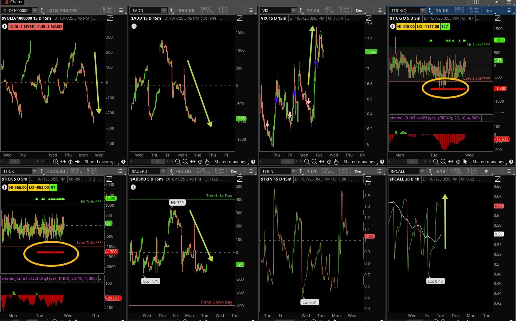The image size is (516, 321).
Task: Open the $ADD symbol dropdown
Action: [x=164, y=11]
